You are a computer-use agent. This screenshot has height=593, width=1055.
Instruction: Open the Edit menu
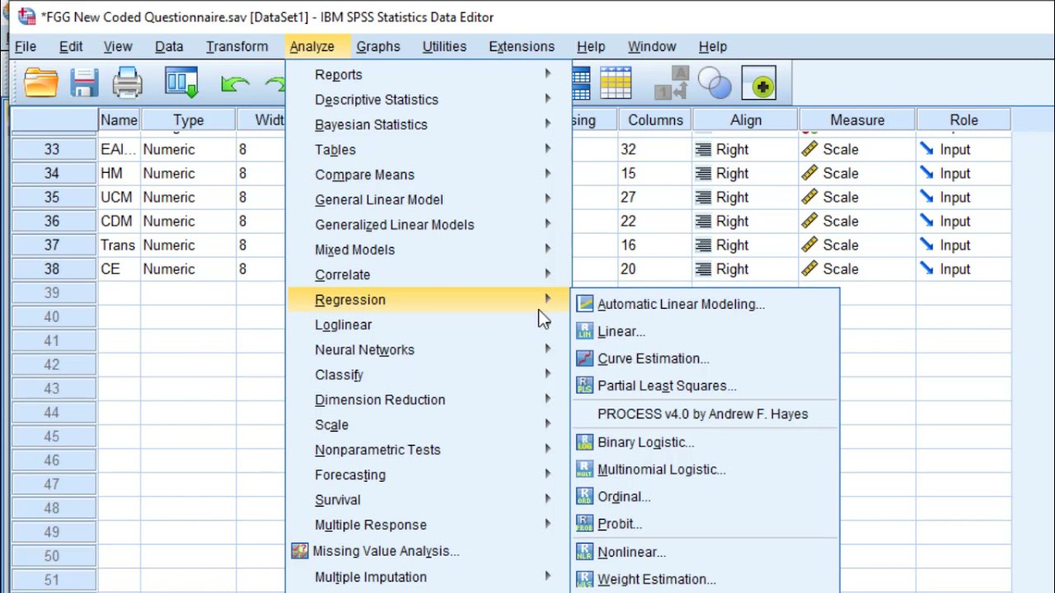(x=71, y=46)
